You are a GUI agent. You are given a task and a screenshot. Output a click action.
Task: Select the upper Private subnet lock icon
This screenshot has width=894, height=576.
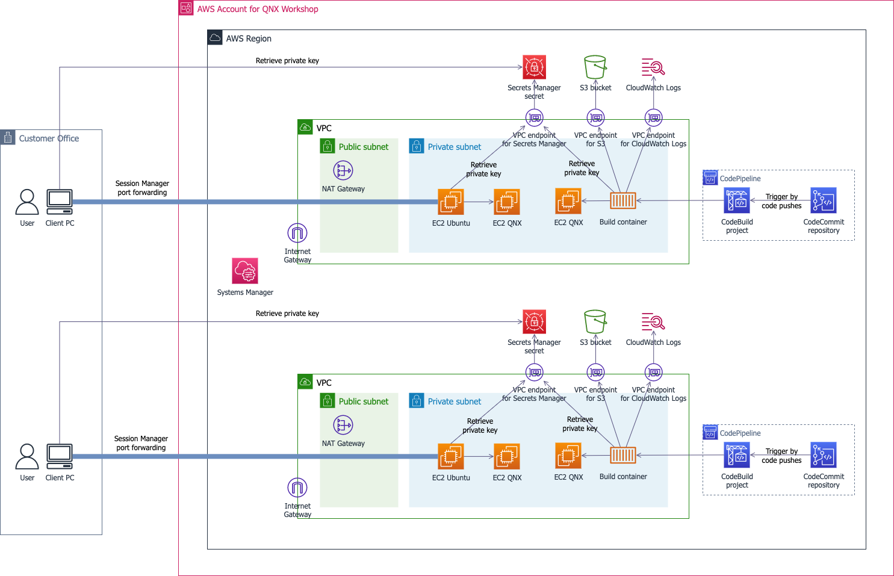[417, 146]
